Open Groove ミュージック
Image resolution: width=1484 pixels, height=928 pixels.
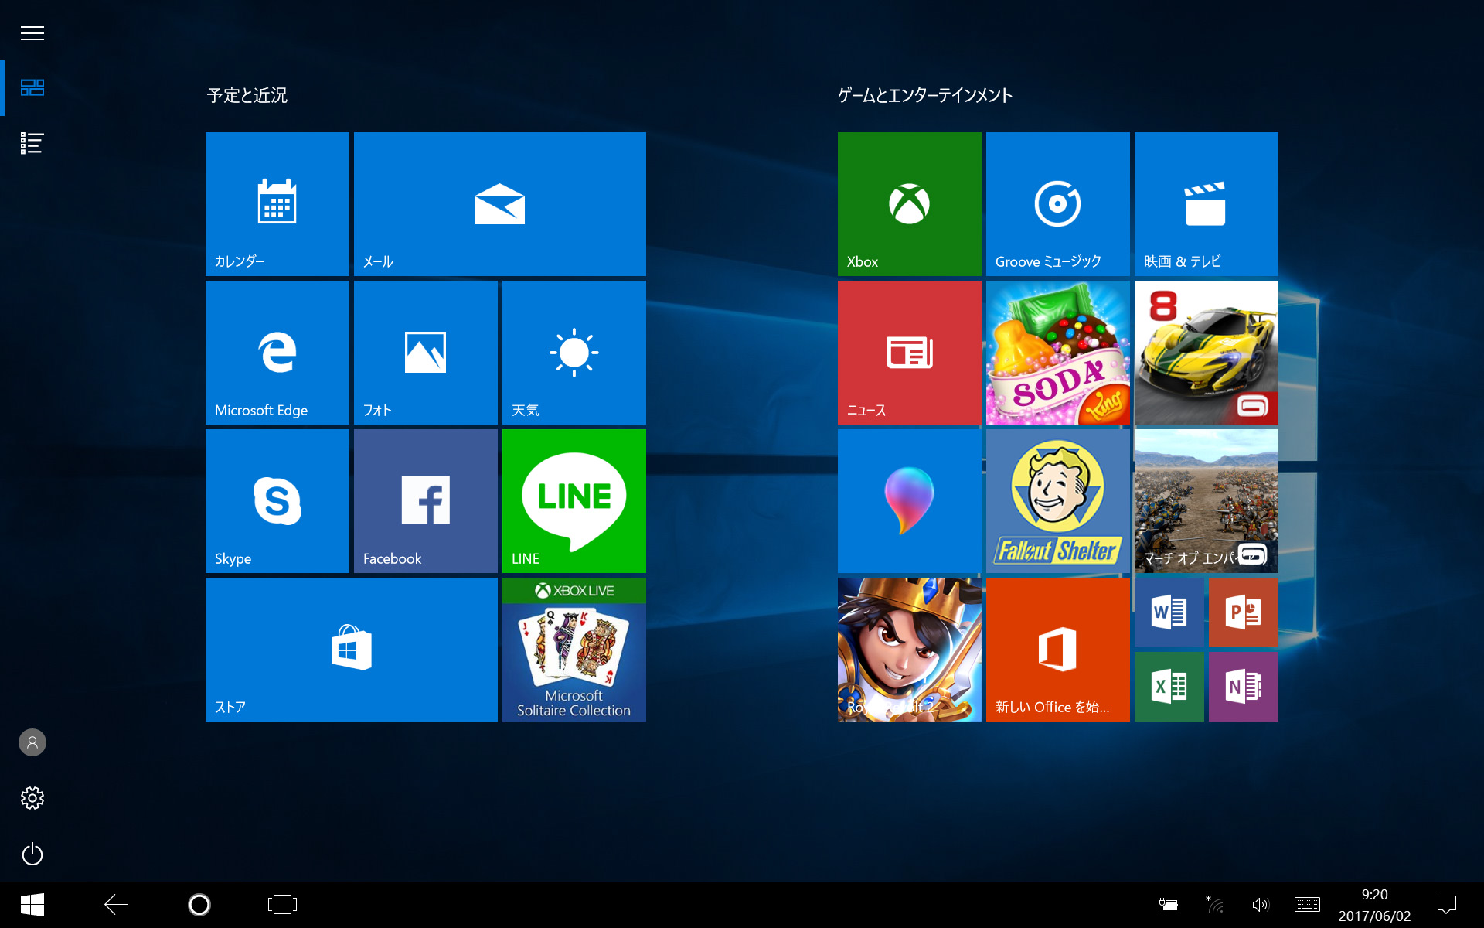(1057, 203)
